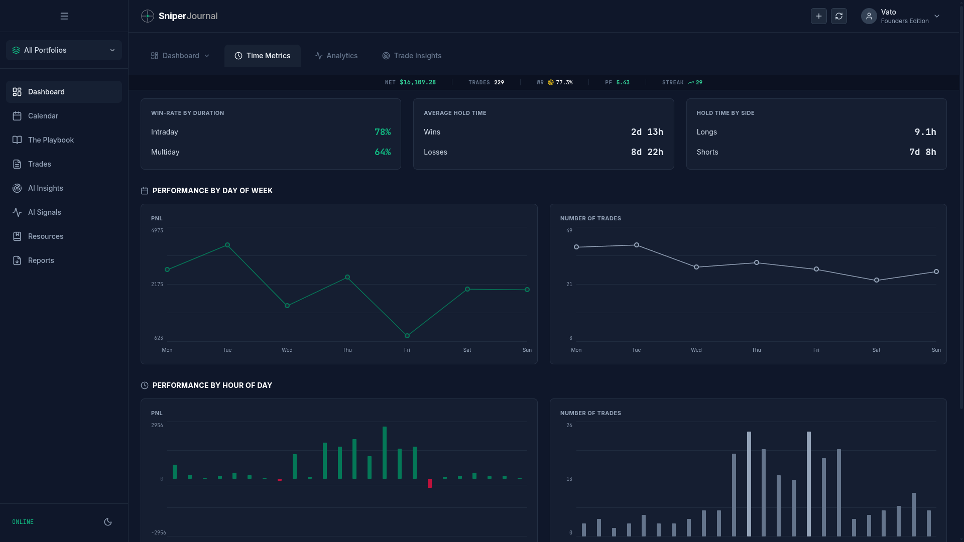Open the Dashboard top tab
The width and height of the screenshot is (964, 542).
180,56
